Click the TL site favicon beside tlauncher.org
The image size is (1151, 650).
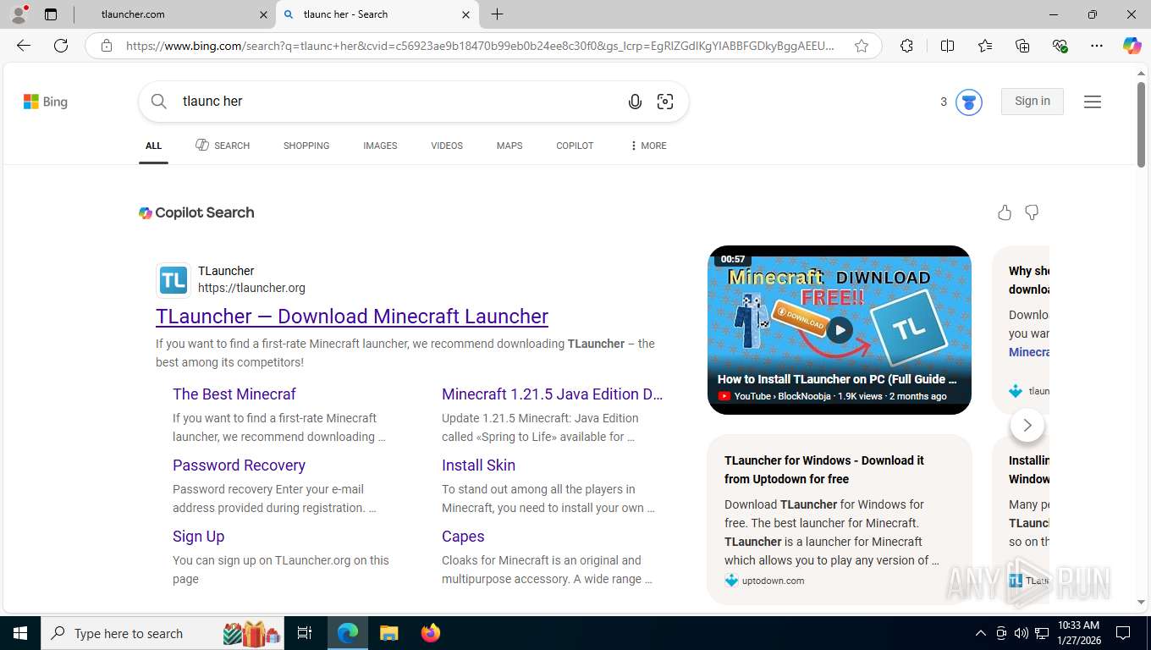(x=173, y=280)
